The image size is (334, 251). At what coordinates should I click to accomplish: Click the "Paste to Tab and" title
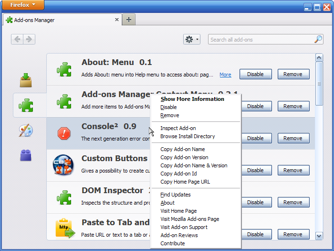115,222
